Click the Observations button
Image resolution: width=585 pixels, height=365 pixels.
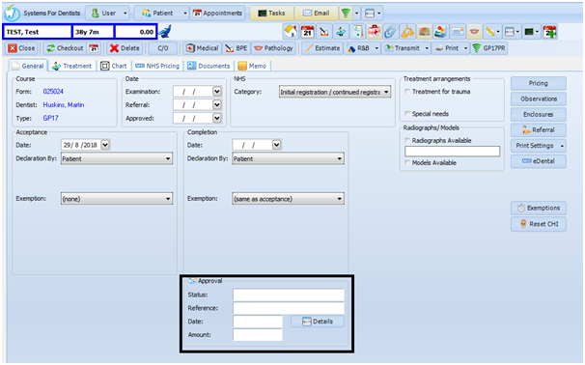[539, 98]
